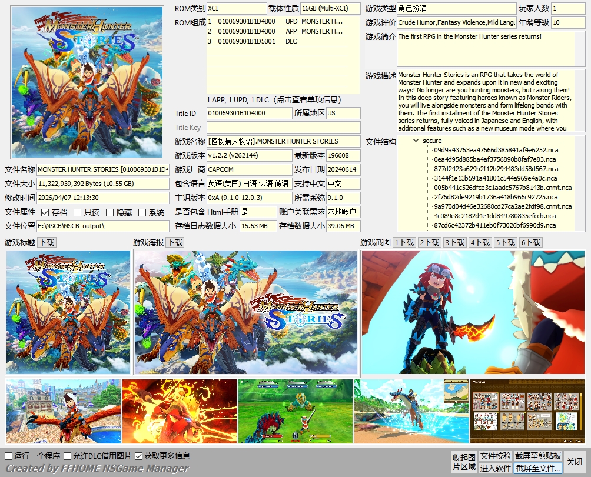The image size is (591, 477).
Task: Select file 2f76d82de9219b1736a418b966c92725.nca
Action: 496,197
